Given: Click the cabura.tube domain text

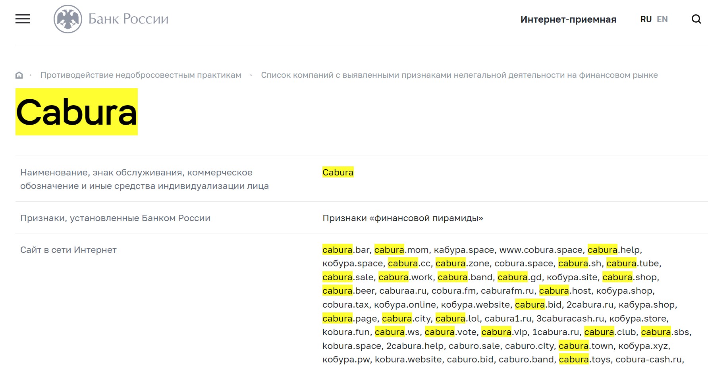Looking at the screenshot, I should (633, 263).
